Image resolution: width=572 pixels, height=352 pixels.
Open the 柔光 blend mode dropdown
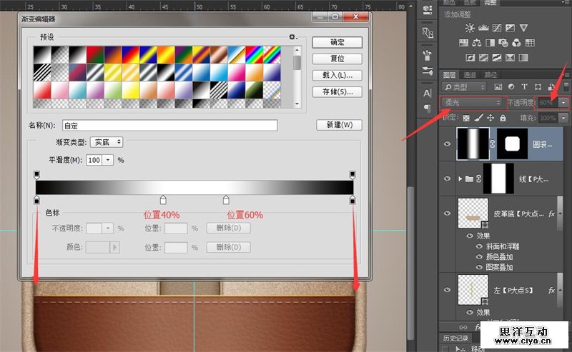[473, 103]
